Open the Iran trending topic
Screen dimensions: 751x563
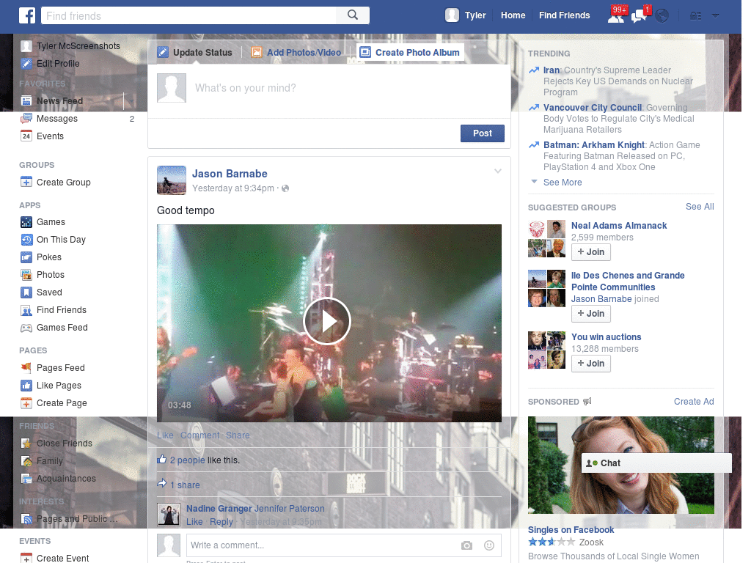552,70
